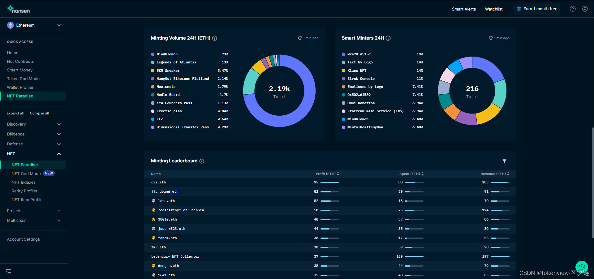This screenshot has height=279, width=594.
Task: Open NFT Indexes
Action: [24, 182]
